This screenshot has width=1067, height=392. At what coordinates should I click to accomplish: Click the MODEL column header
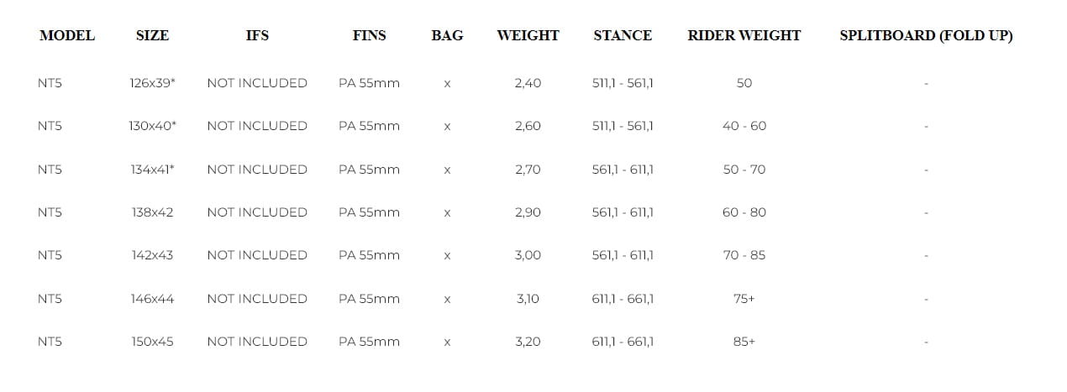67,35
